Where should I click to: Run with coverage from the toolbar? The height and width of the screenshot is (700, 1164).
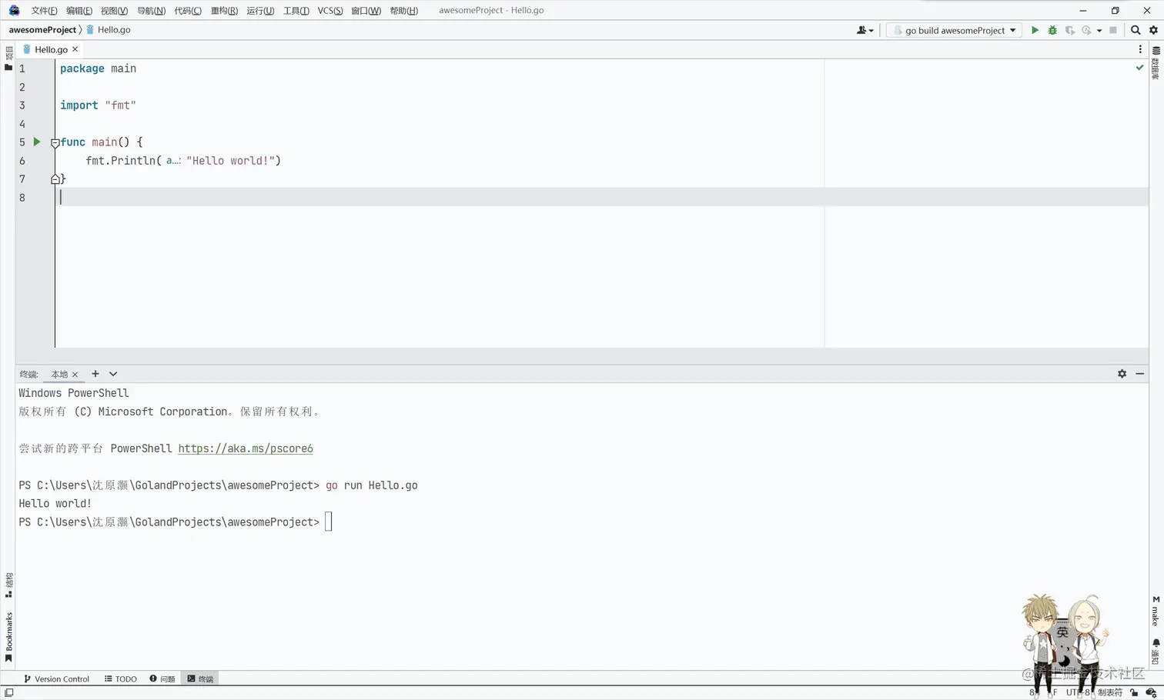pos(1070,30)
